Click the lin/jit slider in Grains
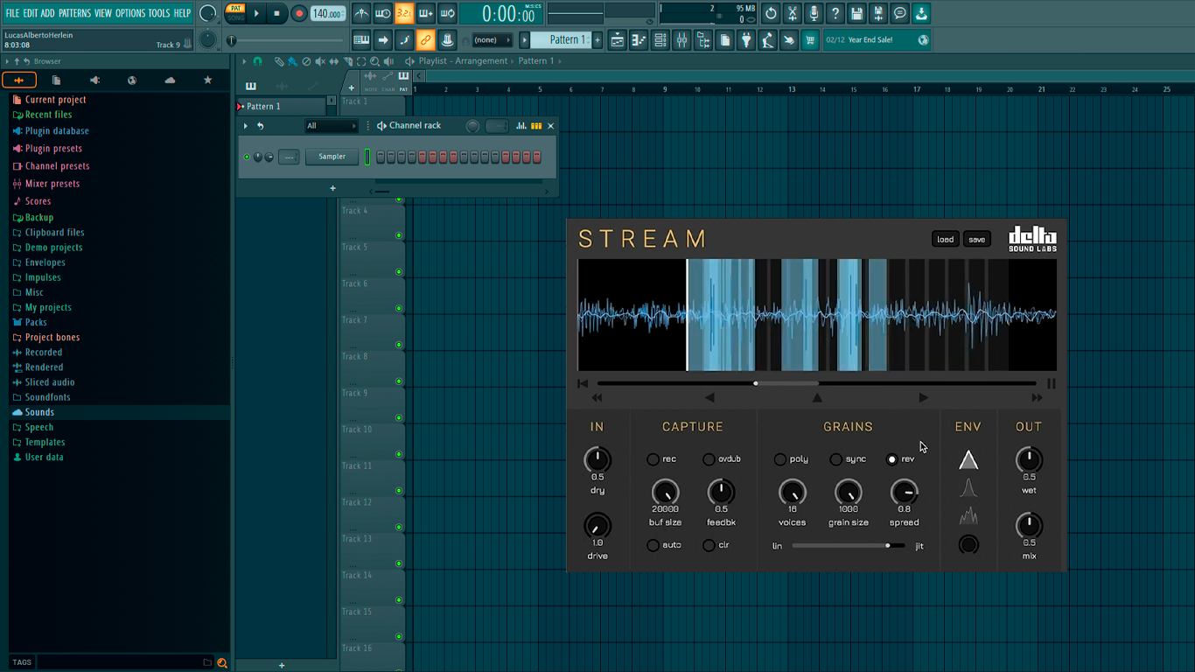Viewport: 1195px width, 672px height. (x=849, y=546)
